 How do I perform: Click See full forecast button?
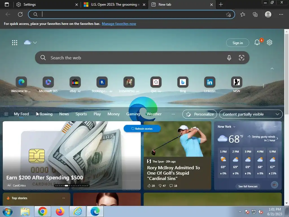(x=248, y=186)
